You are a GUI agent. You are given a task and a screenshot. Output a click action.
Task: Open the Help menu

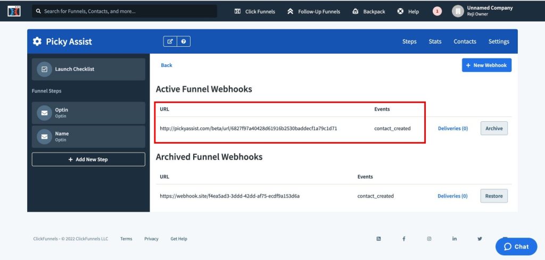[x=408, y=12]
